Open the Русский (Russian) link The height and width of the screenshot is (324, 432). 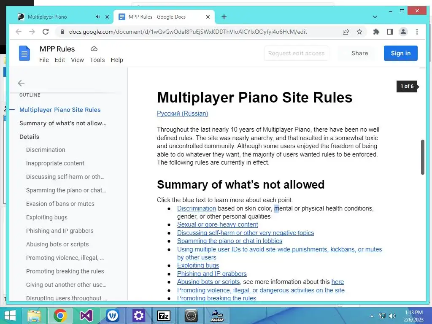click(182, 113)
